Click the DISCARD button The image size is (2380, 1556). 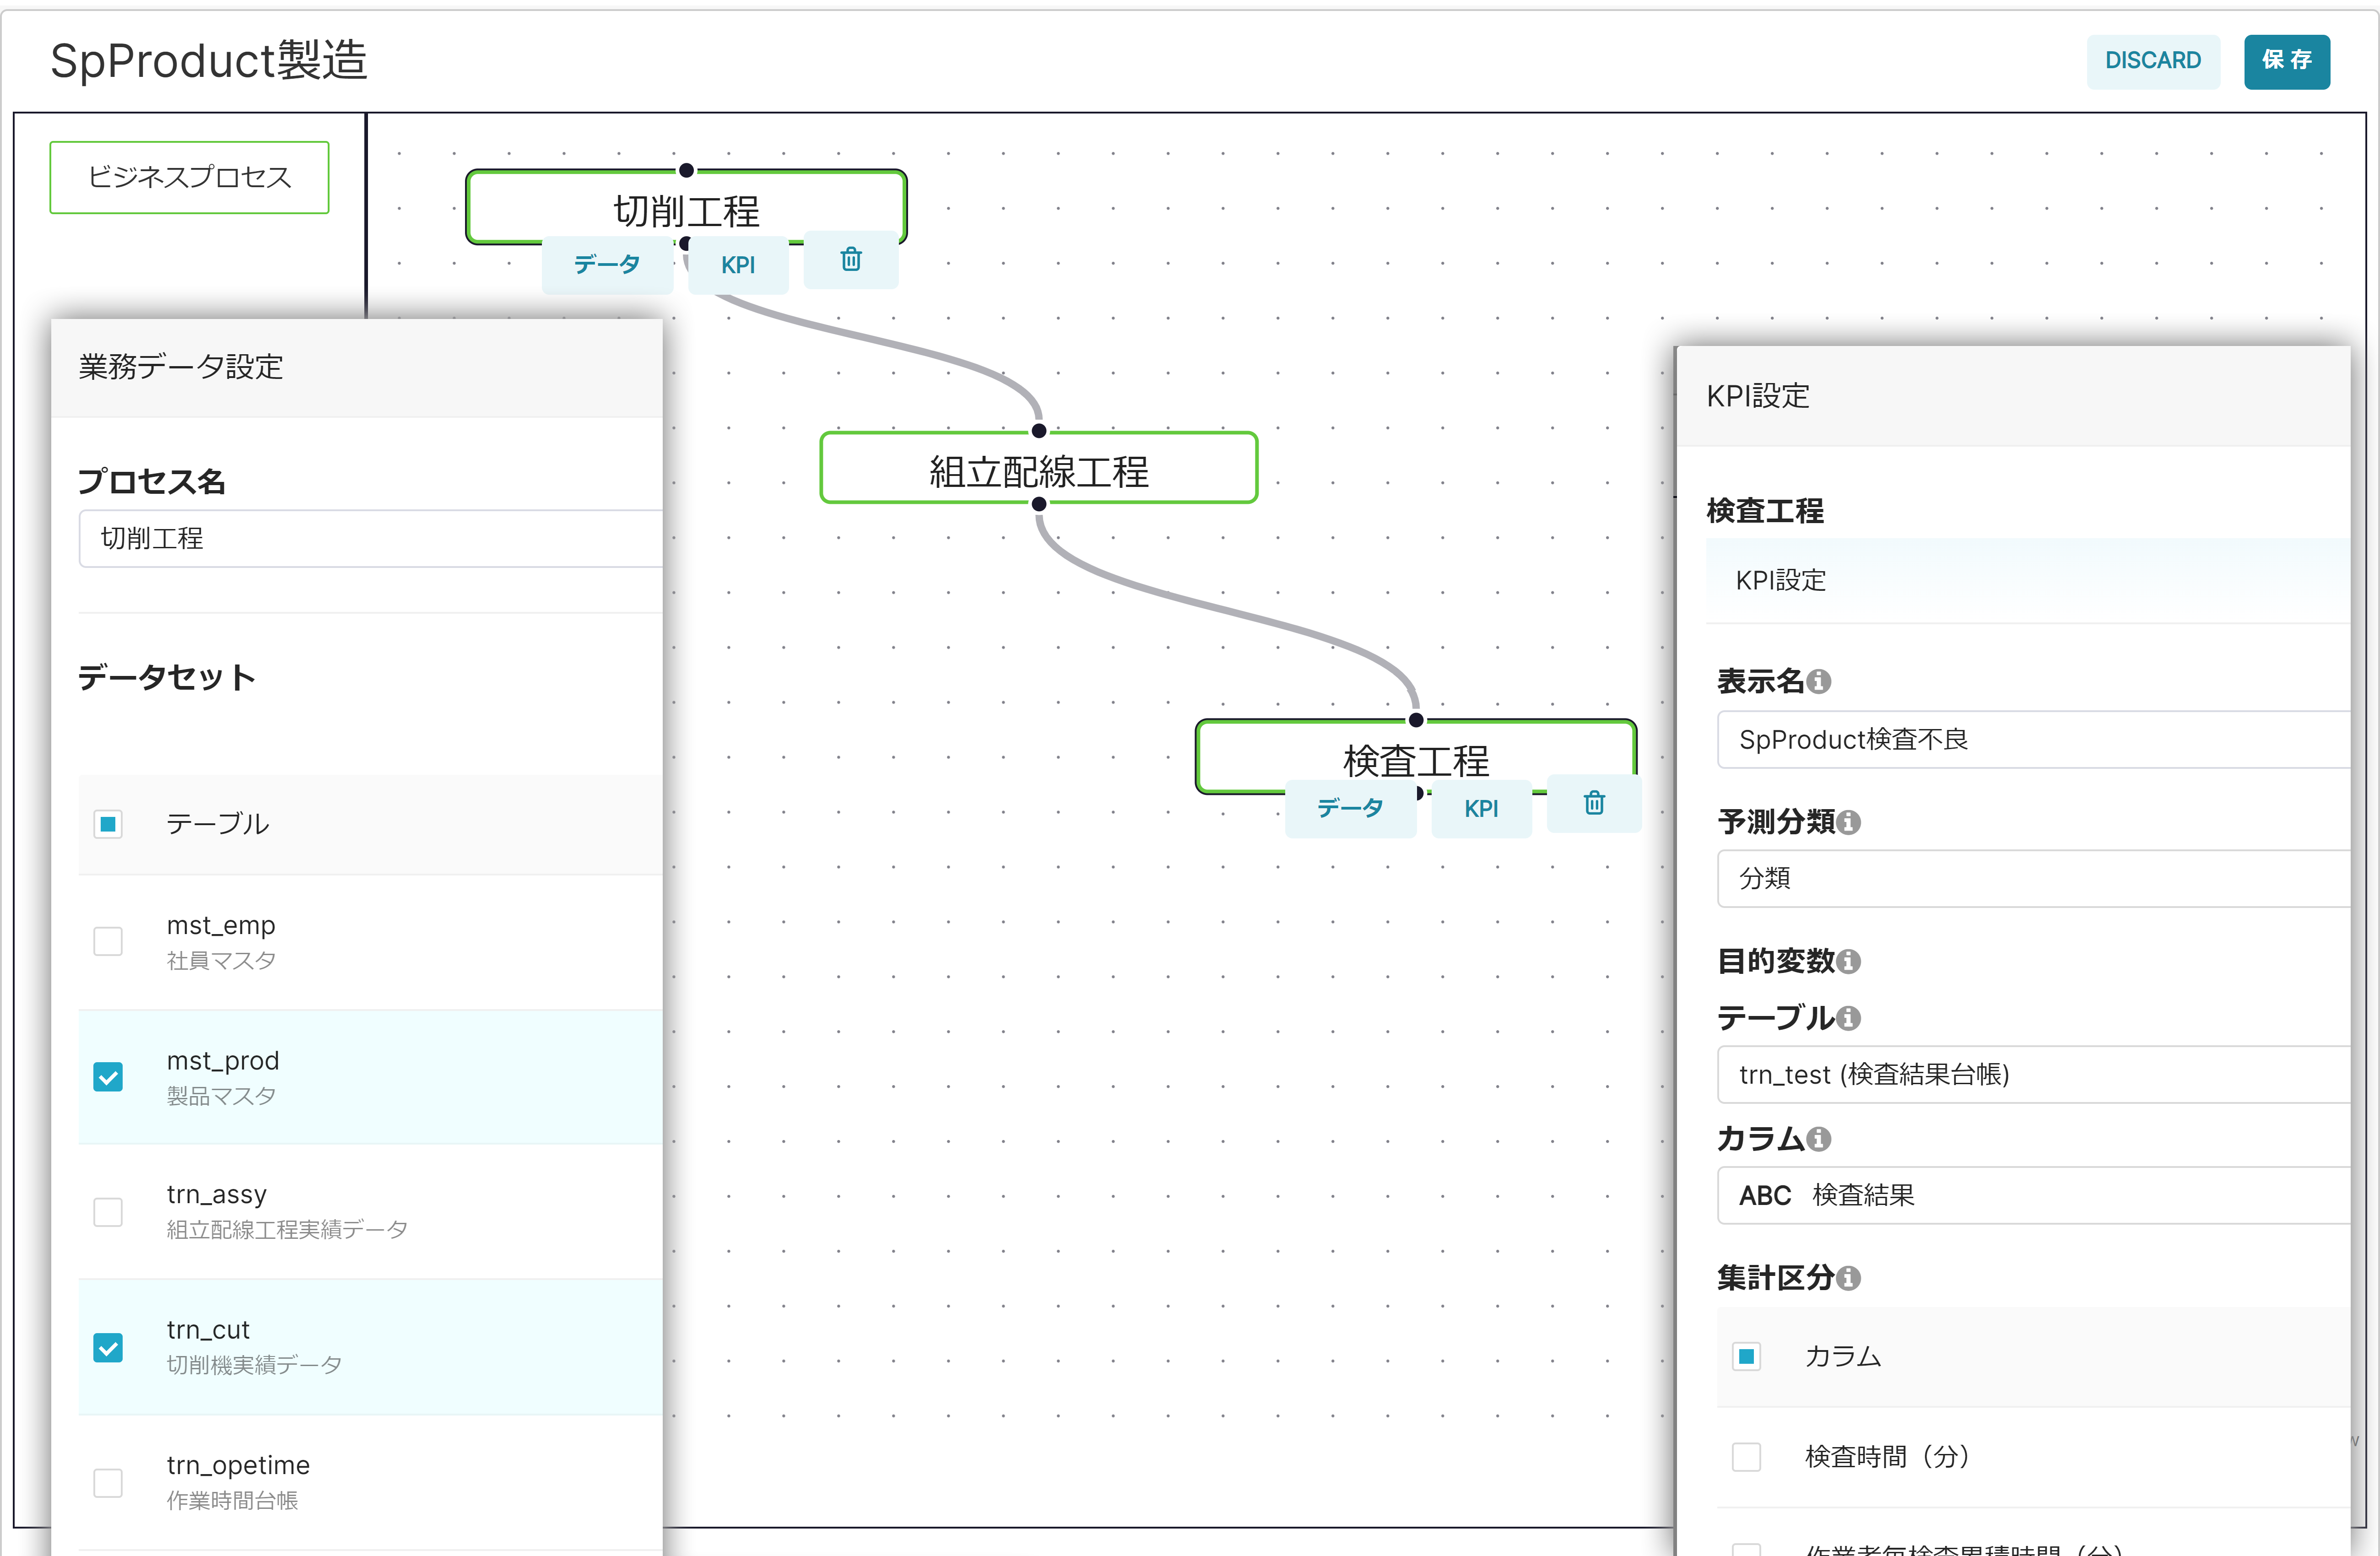2153,61
